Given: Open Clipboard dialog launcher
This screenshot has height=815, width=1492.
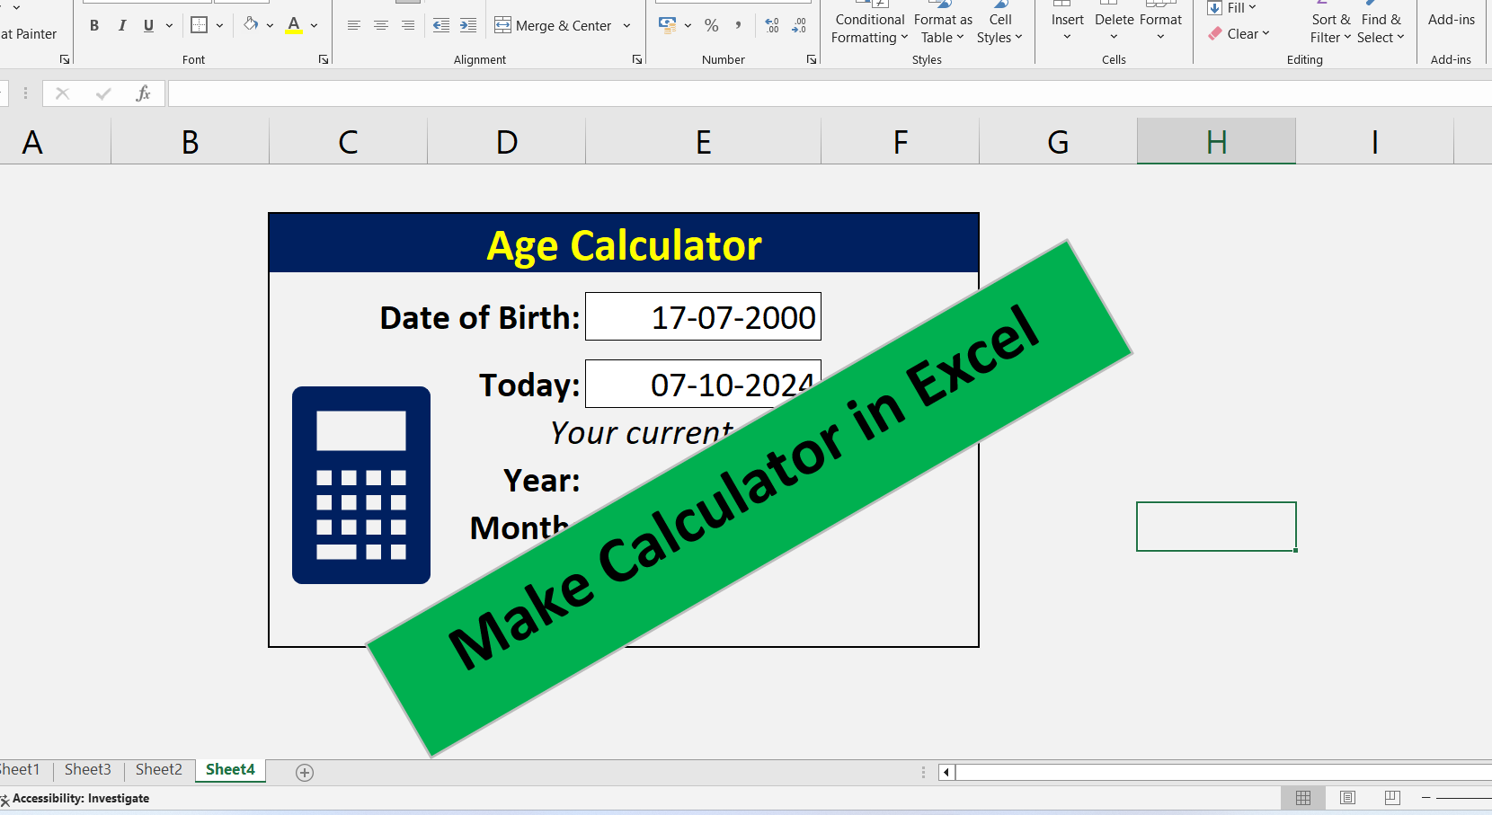Looking at the screenshot, I should point(65,59).
